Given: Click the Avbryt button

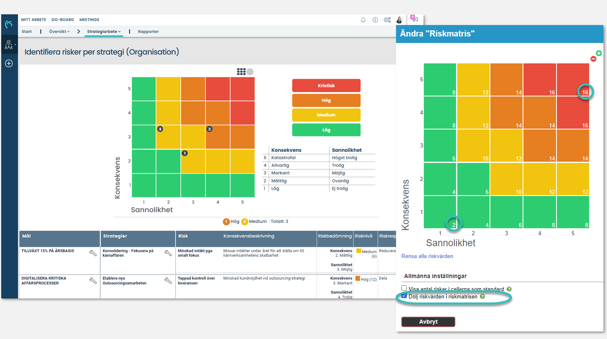Looking at the screenshot, I should tap(428, 322).
